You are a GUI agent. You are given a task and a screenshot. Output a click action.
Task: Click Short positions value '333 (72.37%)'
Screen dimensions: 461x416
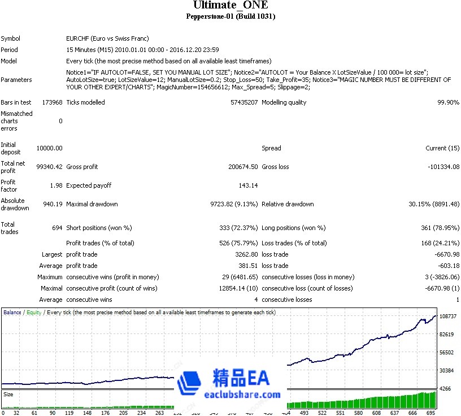pyautogui.click(x=238, y=228)
